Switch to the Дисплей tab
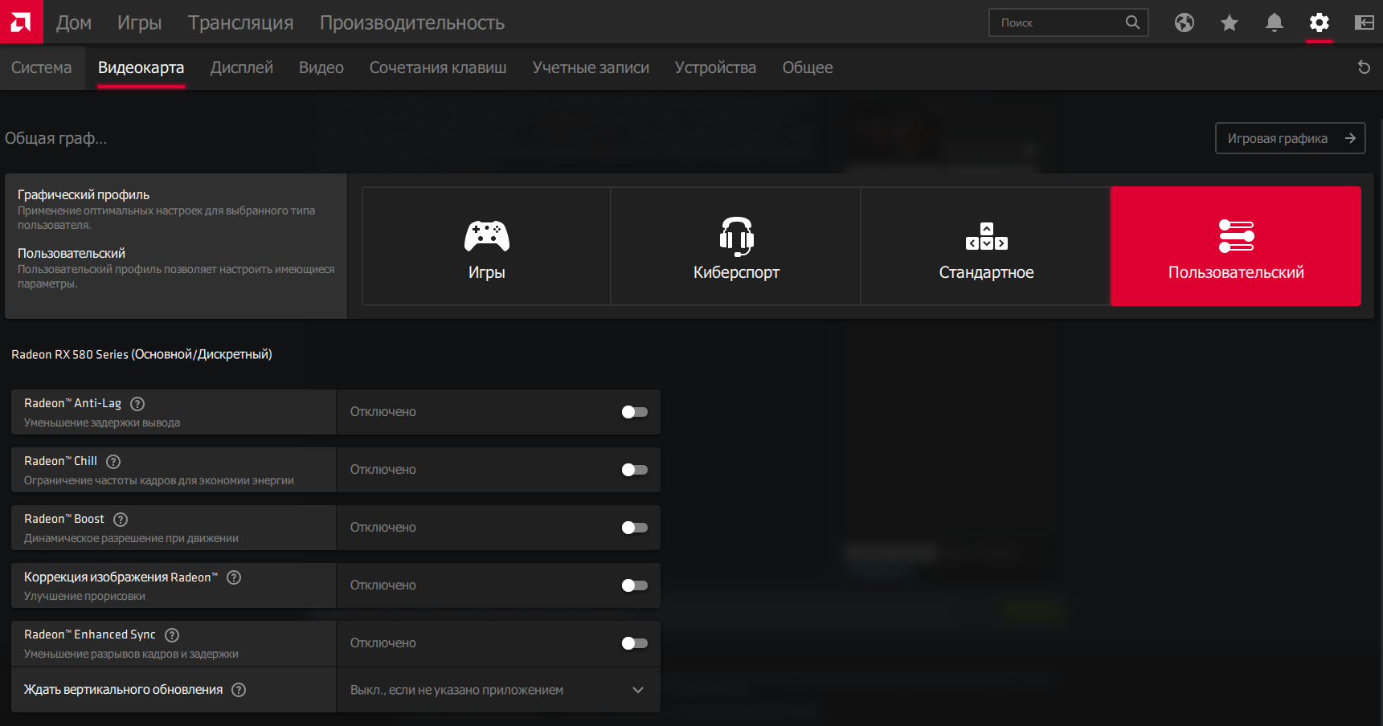 click(242, 67)
